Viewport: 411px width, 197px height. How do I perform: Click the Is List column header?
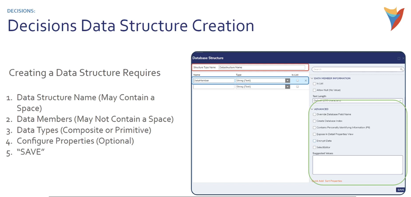click(x=295, y=75)
